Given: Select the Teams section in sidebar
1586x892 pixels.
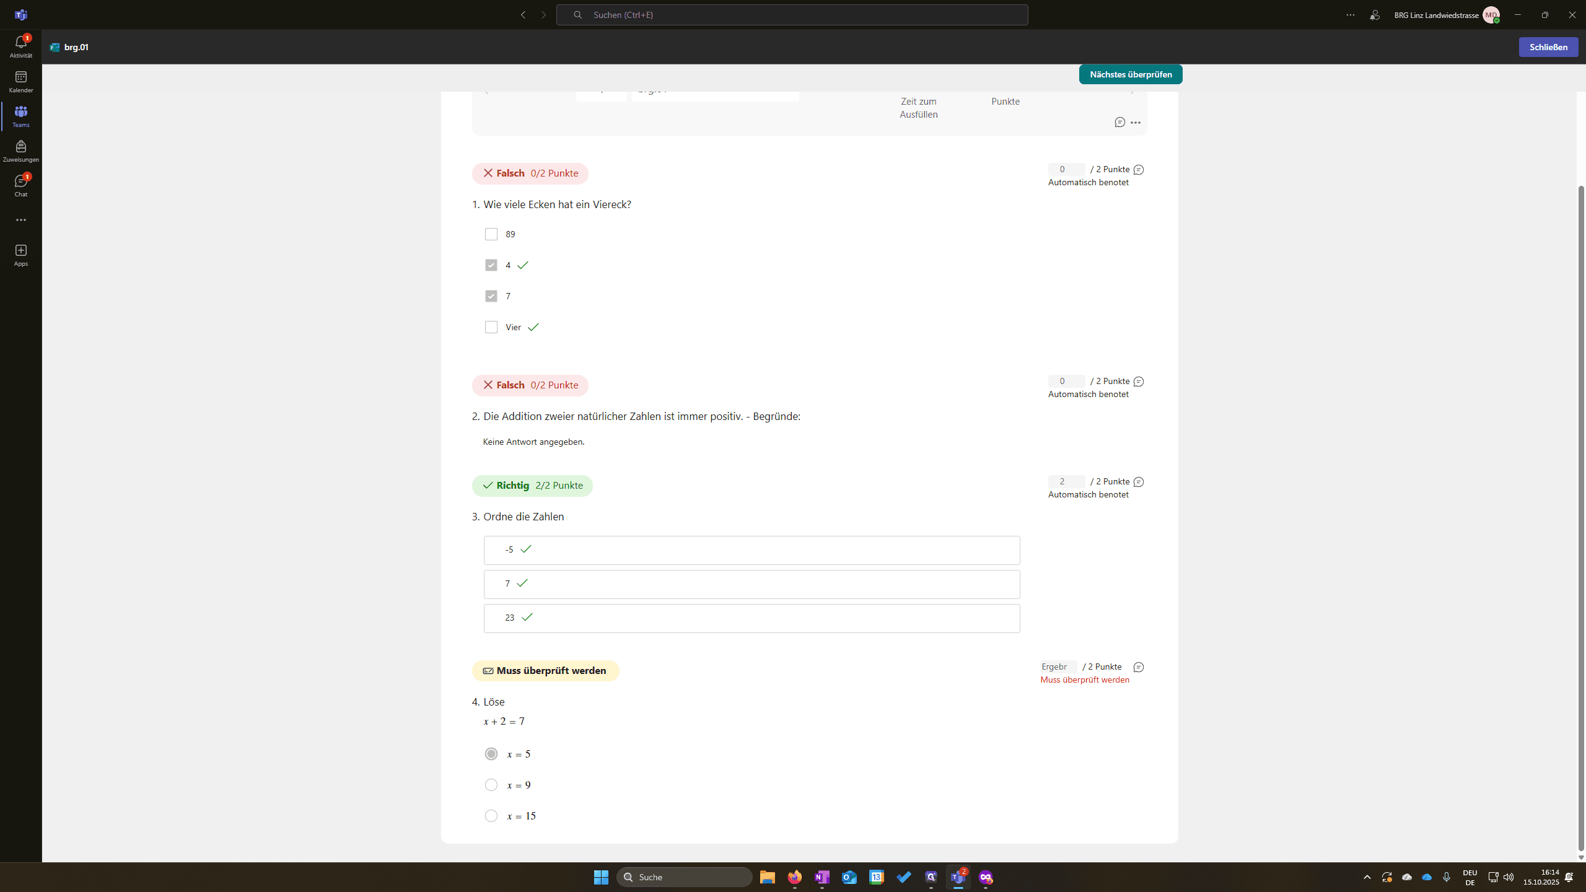Looking at the screenshot, I should 20,116.
